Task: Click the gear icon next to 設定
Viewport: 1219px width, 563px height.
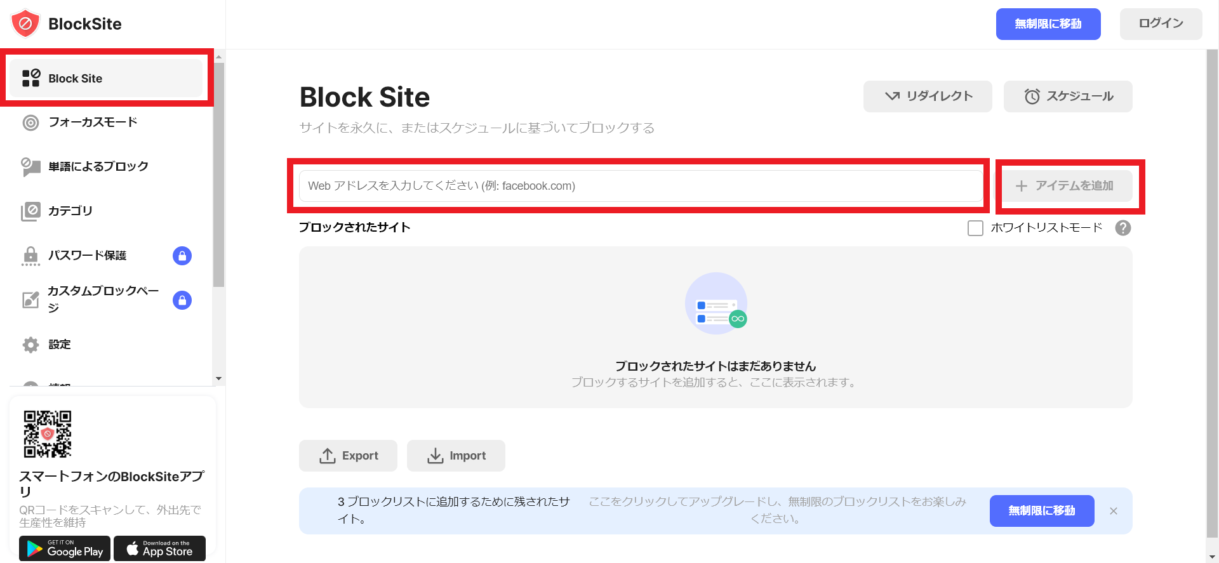Action: click(30, 345)
